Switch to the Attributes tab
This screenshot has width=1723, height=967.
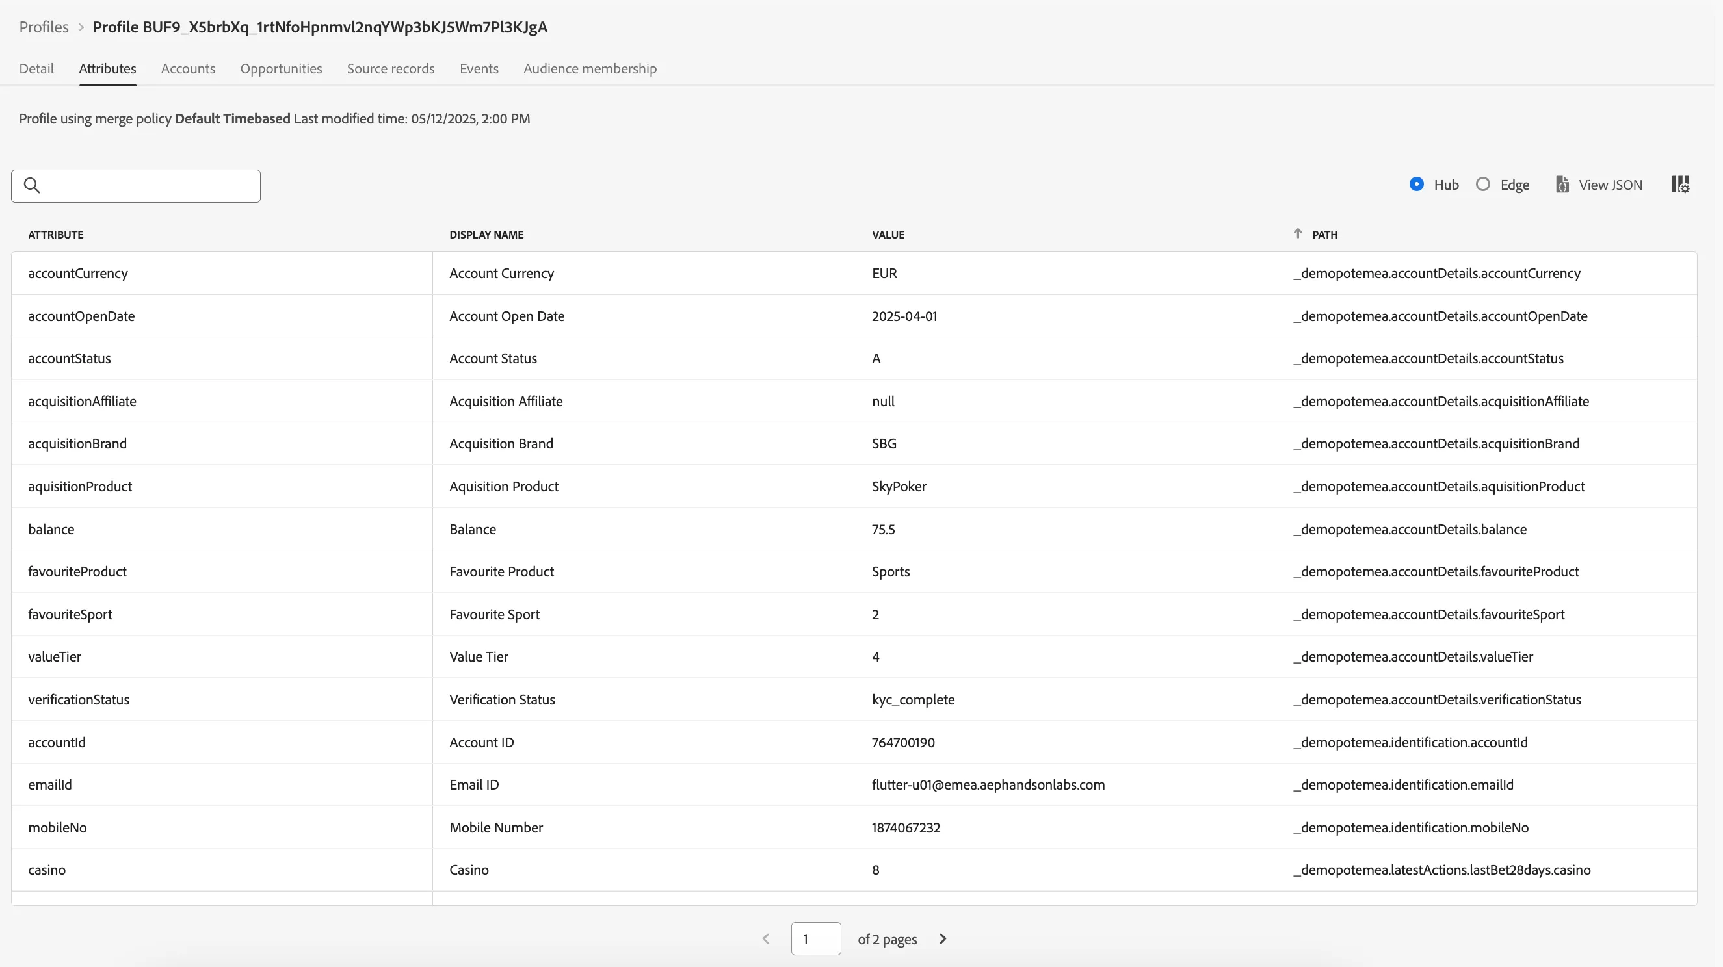pyautogui.click(x=108, y=68)
